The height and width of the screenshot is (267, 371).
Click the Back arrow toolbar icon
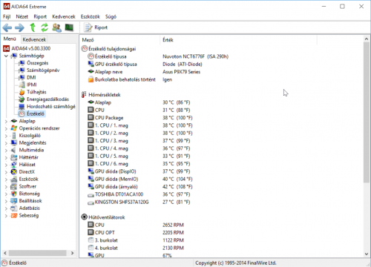click(x=7, y=27)
